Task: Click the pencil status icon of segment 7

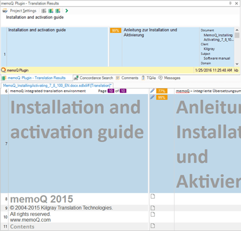Action: [x=152, y=97]
